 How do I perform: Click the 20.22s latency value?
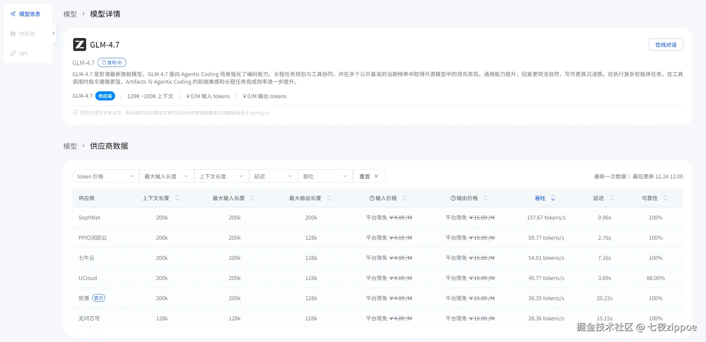[x=605, y=298]
